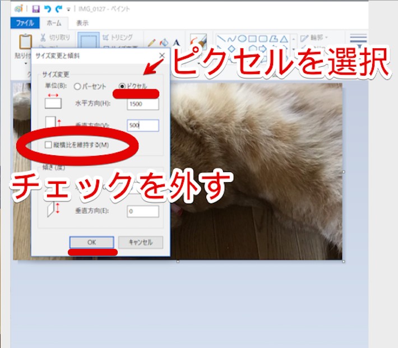Pick the oval shape in shapes gallery
398x348 pixels.
(242, 39)
